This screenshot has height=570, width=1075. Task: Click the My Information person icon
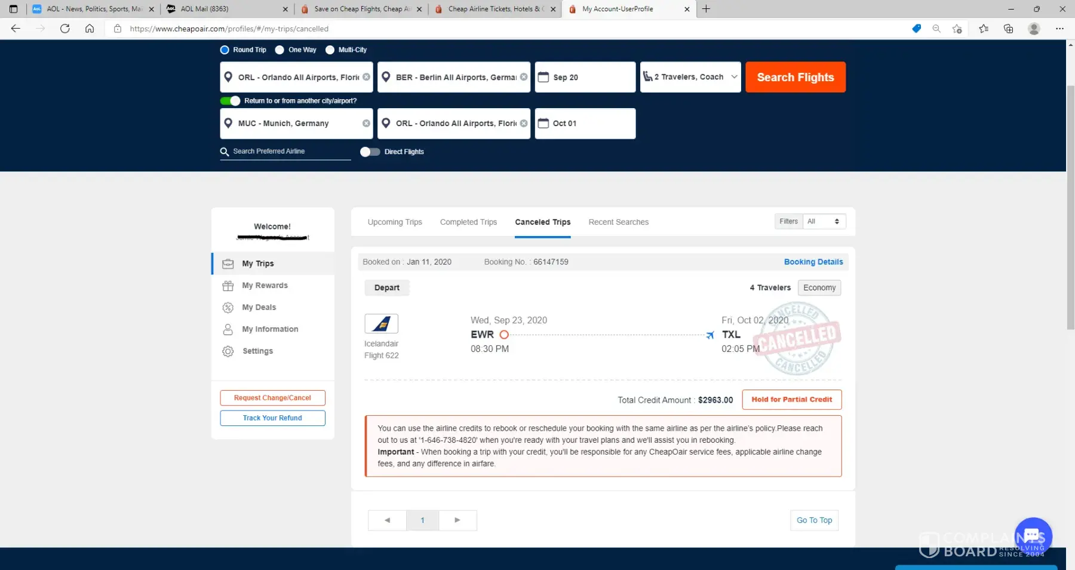click(228, 329)
